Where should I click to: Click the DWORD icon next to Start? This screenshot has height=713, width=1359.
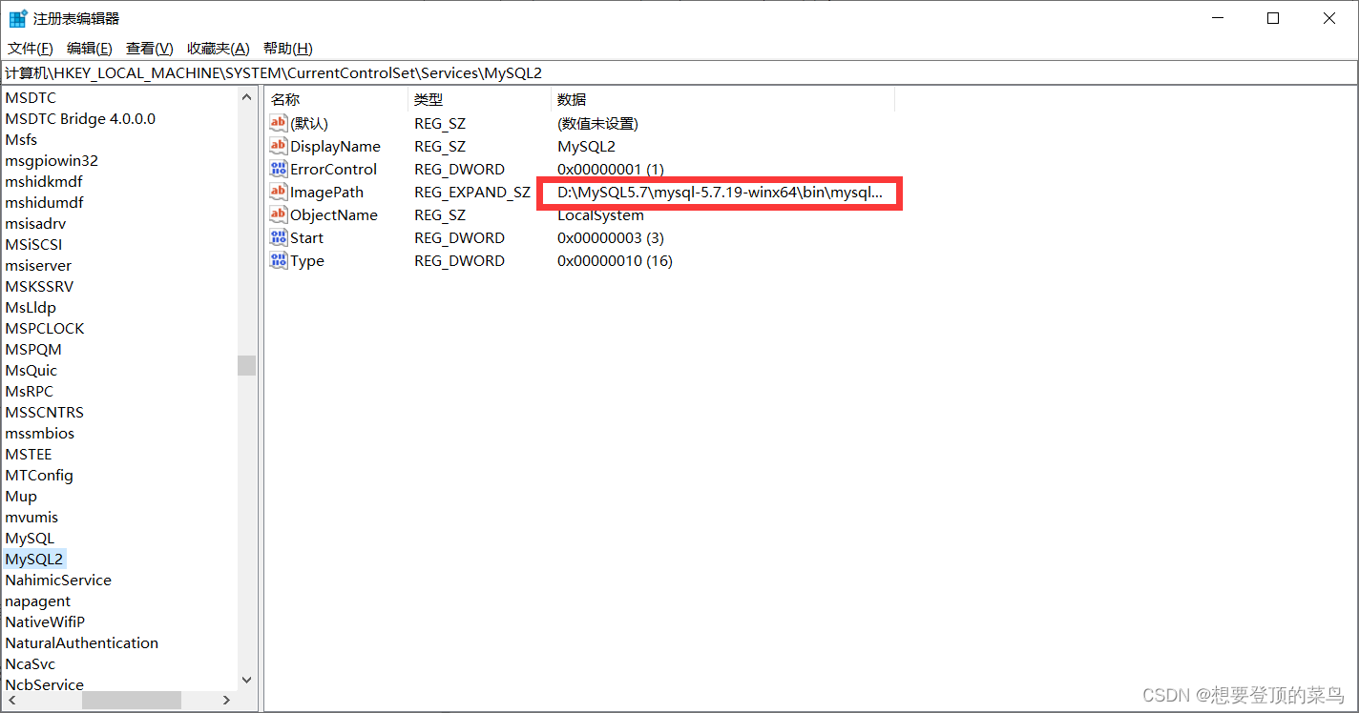(279, 237)
